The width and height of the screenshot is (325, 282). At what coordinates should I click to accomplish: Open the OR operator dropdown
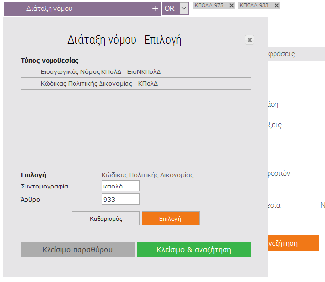click(184, 8)
